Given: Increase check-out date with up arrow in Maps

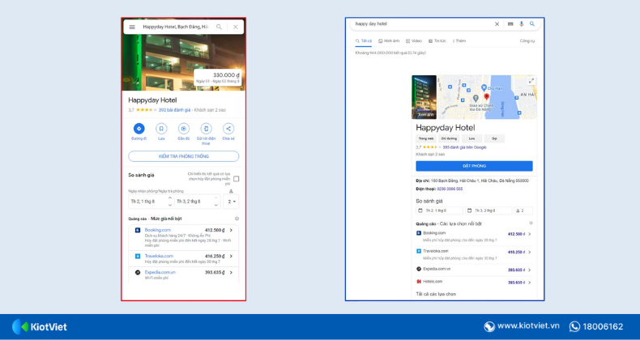Looking at the screenshot, I should pyautogui.click(x=216, y=198).
